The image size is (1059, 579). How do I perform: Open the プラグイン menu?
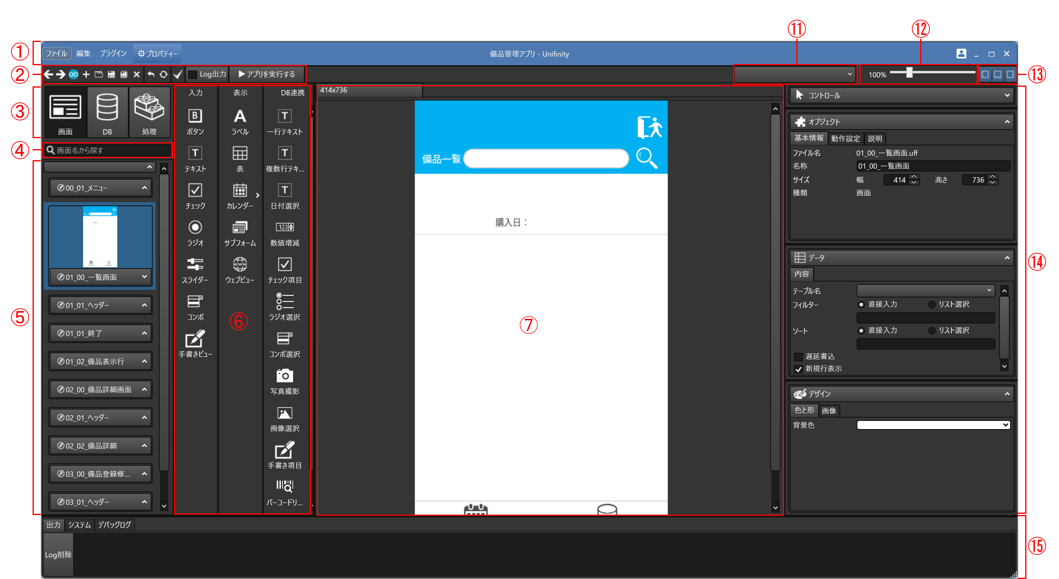coord(113,53)
